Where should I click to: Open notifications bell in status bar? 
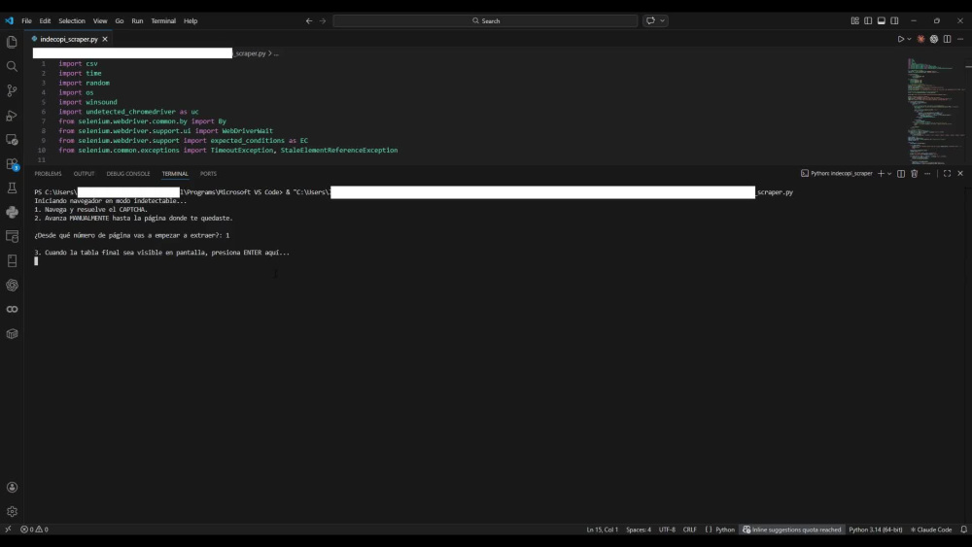point(964,530)
